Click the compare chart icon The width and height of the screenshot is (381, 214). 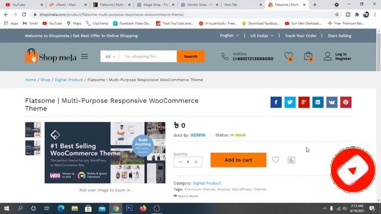coord(291,160)
